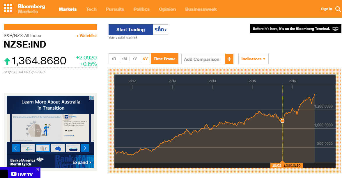The height and width of the screenshot is (178, 342).
Task: Click the Live TV pop-out icon
Action: click(x=37, y=170)
